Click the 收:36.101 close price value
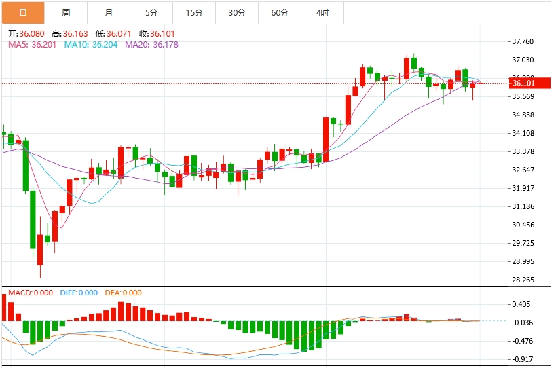The height and width of the screenshot is (368, 558). tap(157, 34)
